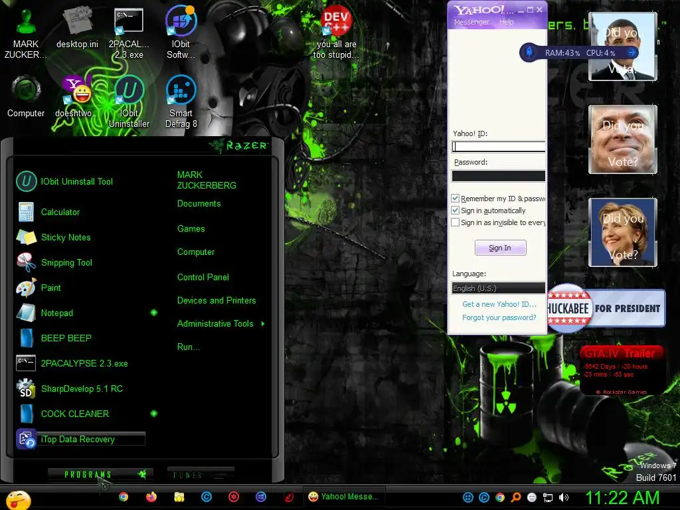Screen dimensions: 680x510
Task: Launch the Smart Defrag 8 desktop shortcut
Action: point(181,102)
